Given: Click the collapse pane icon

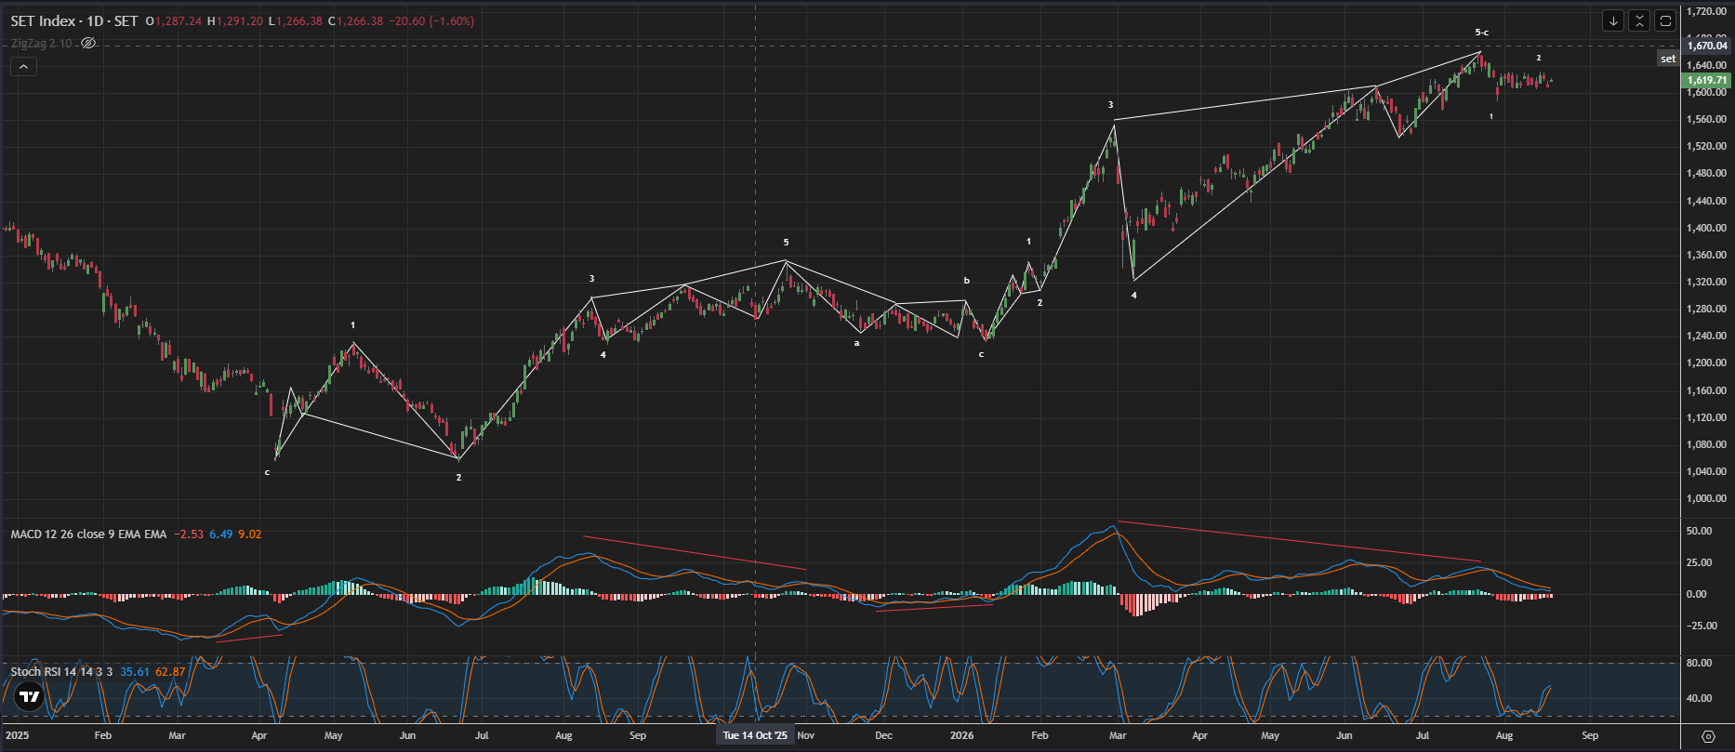Looking at the screenshot, I should [1639, 20].
